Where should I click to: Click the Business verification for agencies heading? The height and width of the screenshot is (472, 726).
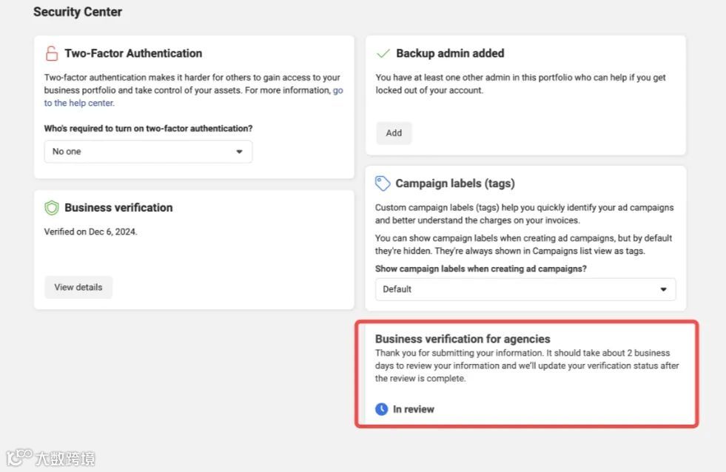click(x=463, y=339)
